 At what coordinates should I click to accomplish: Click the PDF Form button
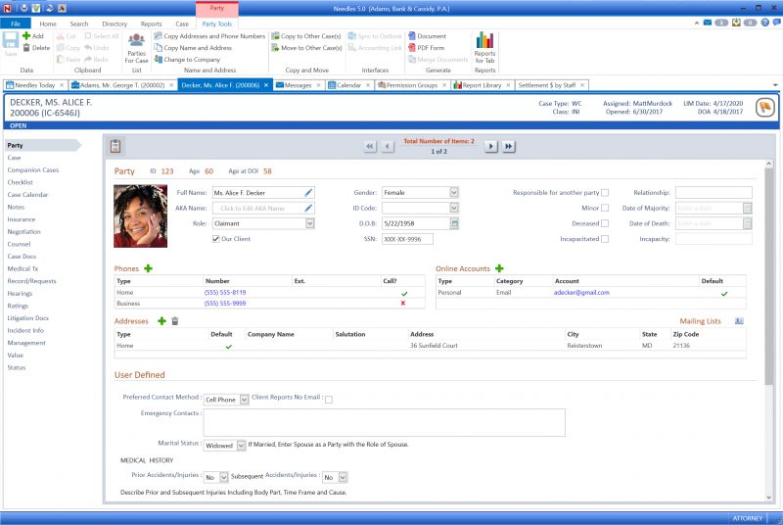pyautogui.click(x=427, y=48)
